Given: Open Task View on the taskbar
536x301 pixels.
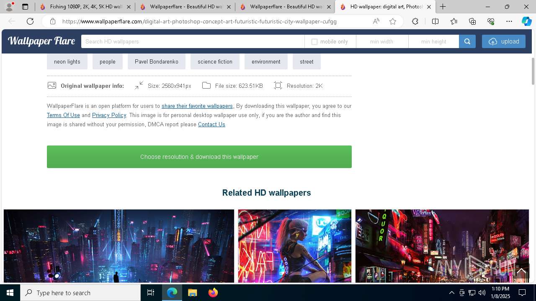Looking at the screenshot, I should [x=151, y=293].
